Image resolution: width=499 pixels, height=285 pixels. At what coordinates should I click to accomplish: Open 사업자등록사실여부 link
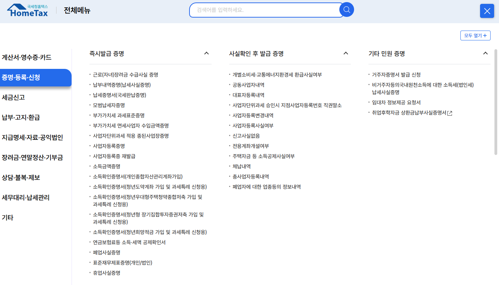tap(253, 126)
